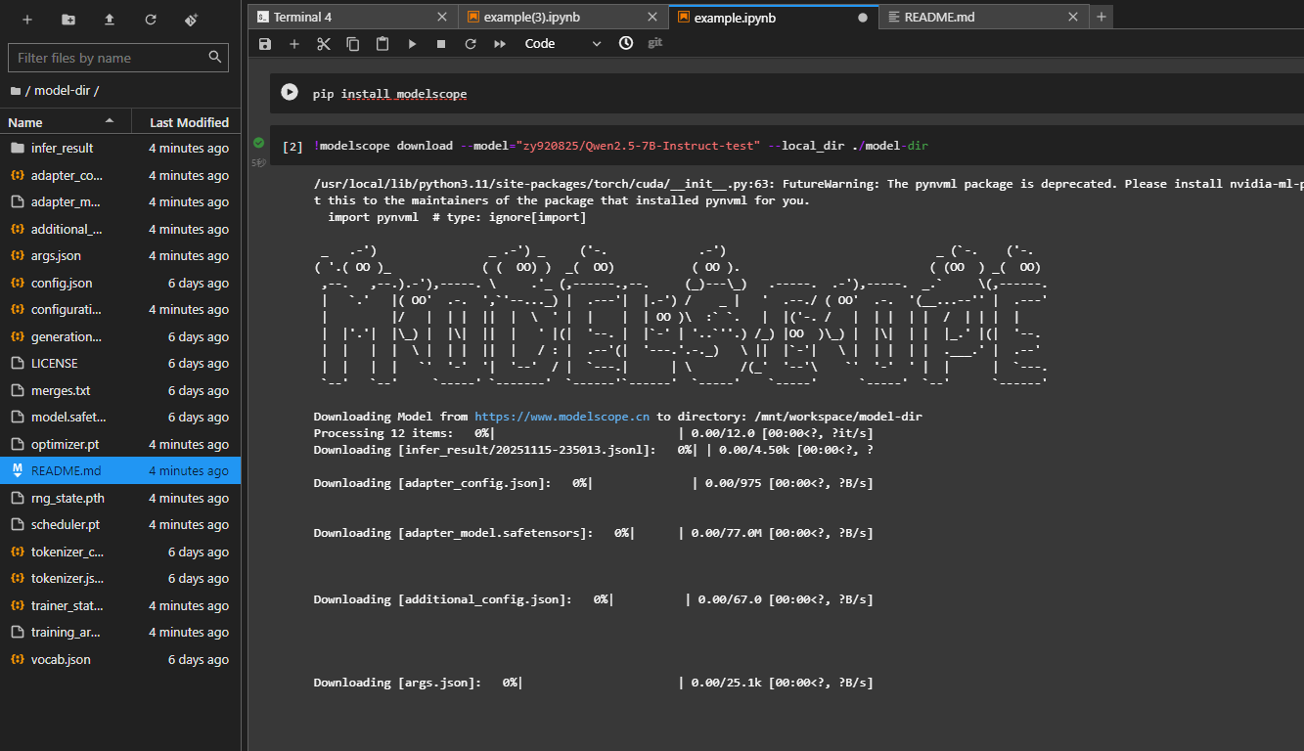Focus the Filter files by name field
The image size is (1304, 751).
[x=118, y=58]
